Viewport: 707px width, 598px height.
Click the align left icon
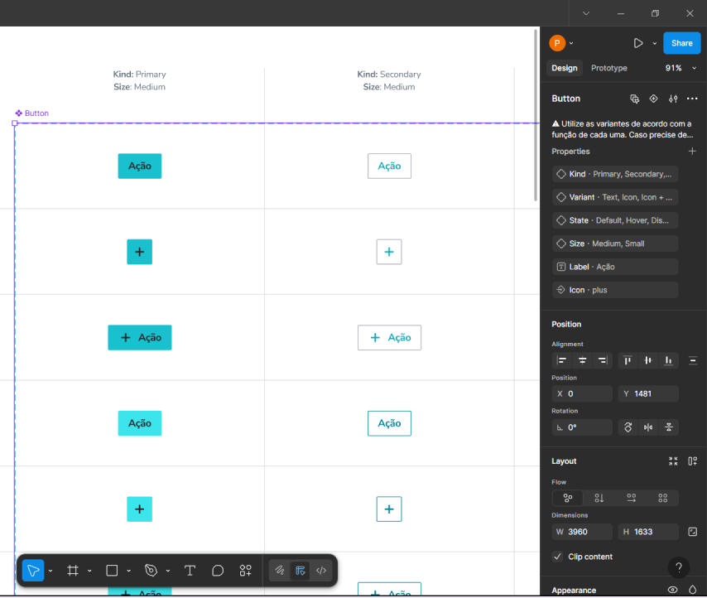click(x=562, y=360)
